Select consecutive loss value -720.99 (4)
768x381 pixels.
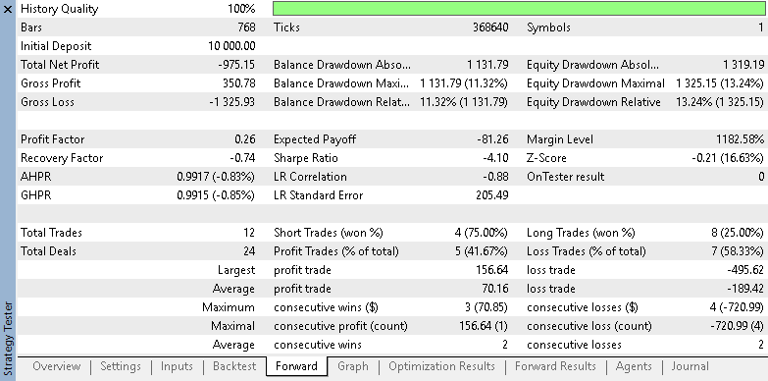[x=737, y=326]
